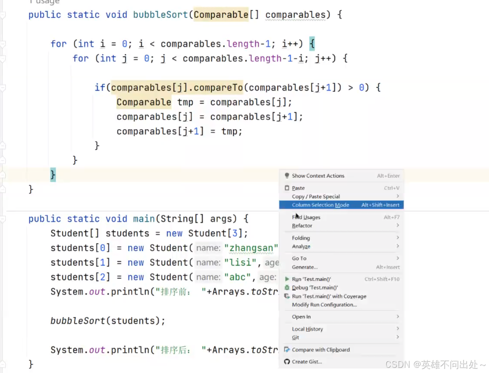489x373 pixels.
Task: Click the bubbleSort(students) call in main
Action: (108, 321)
